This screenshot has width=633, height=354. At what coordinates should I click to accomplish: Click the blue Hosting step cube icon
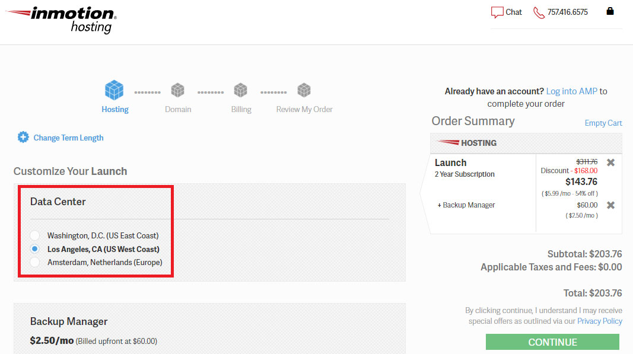(x=114, y=90)
